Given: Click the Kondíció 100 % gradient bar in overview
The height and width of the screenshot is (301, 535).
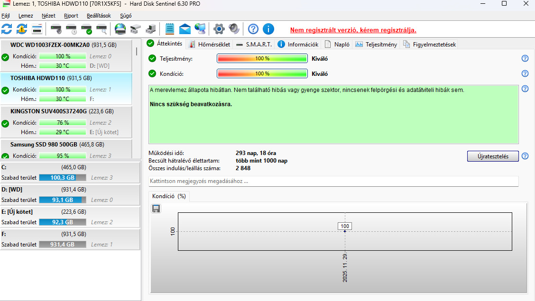Looking at the screenshot, I should pyautogui.click(x=262, y=73).
